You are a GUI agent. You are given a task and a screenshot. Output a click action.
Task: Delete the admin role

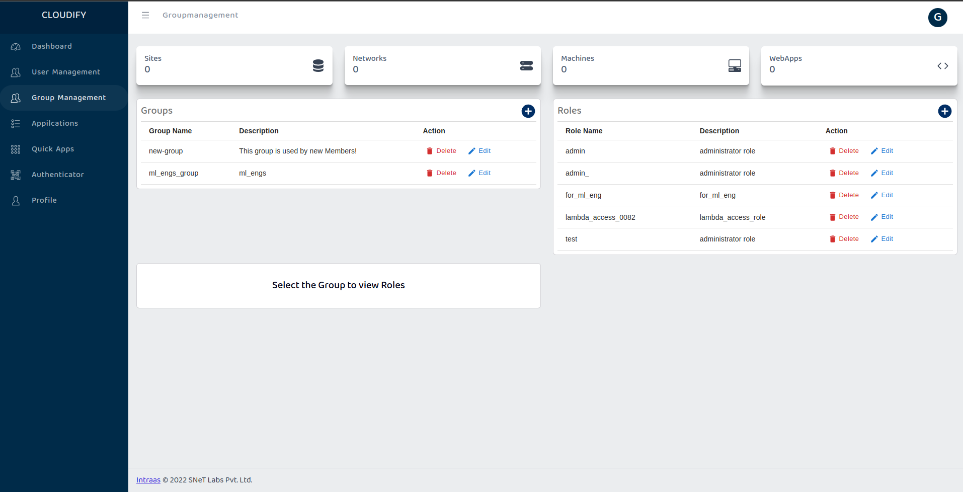click(x=844, y=151)
